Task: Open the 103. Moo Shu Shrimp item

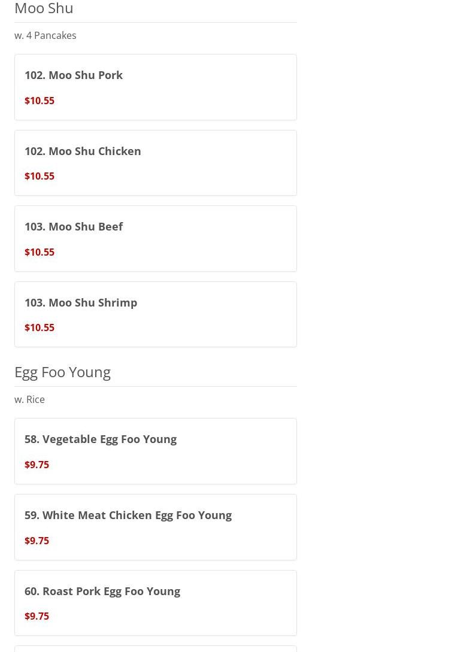Action: coord(81,302)
